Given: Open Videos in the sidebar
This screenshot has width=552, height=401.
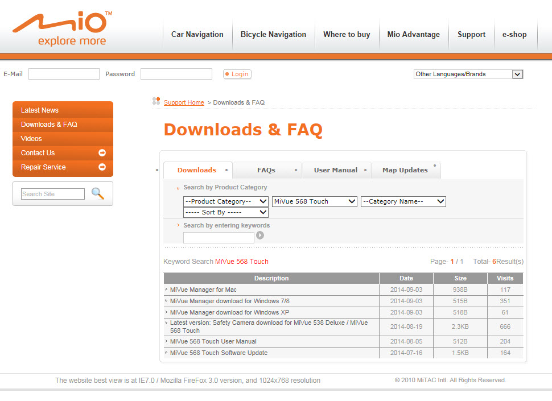Looking at the screenshot, I should pyautogui.click(x=63, y=139).
